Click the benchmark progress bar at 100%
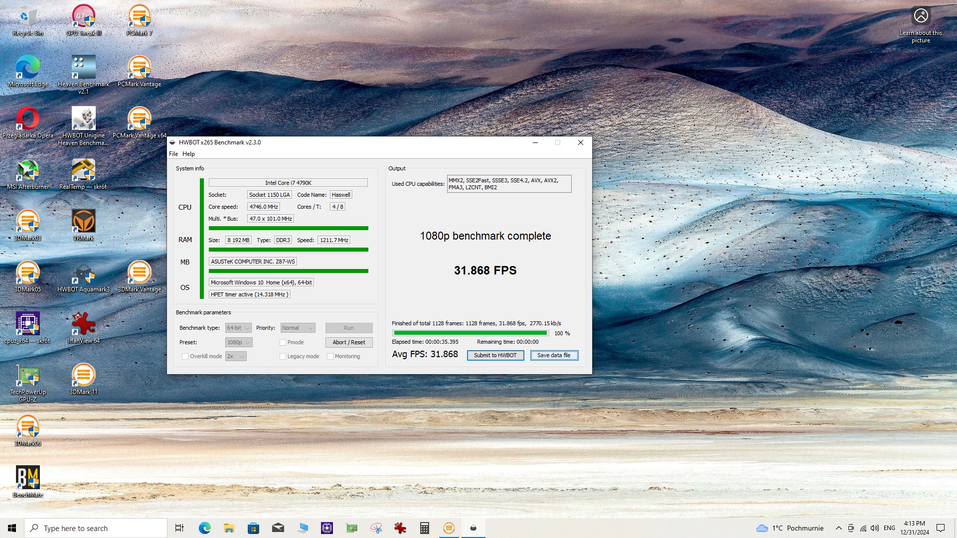 point(471,333)
